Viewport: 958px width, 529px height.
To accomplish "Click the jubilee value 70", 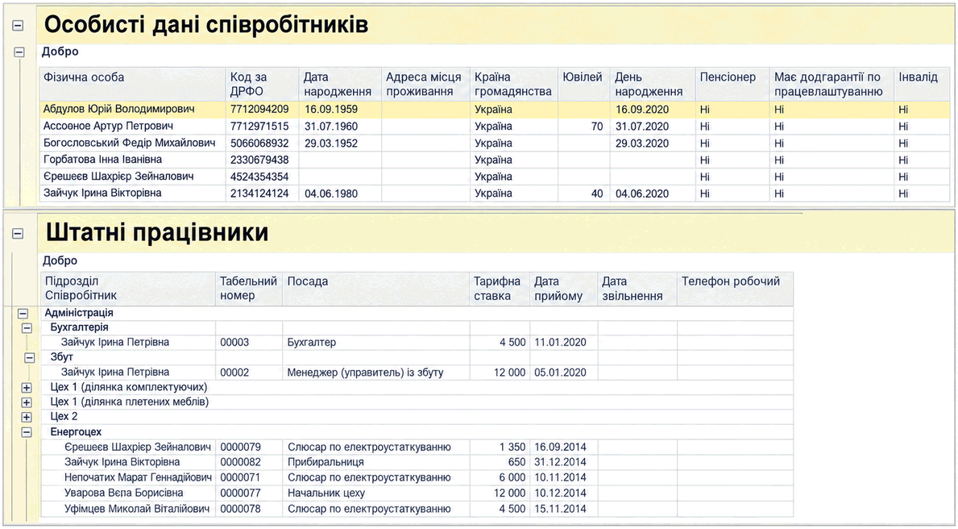I will coord(597,127).
